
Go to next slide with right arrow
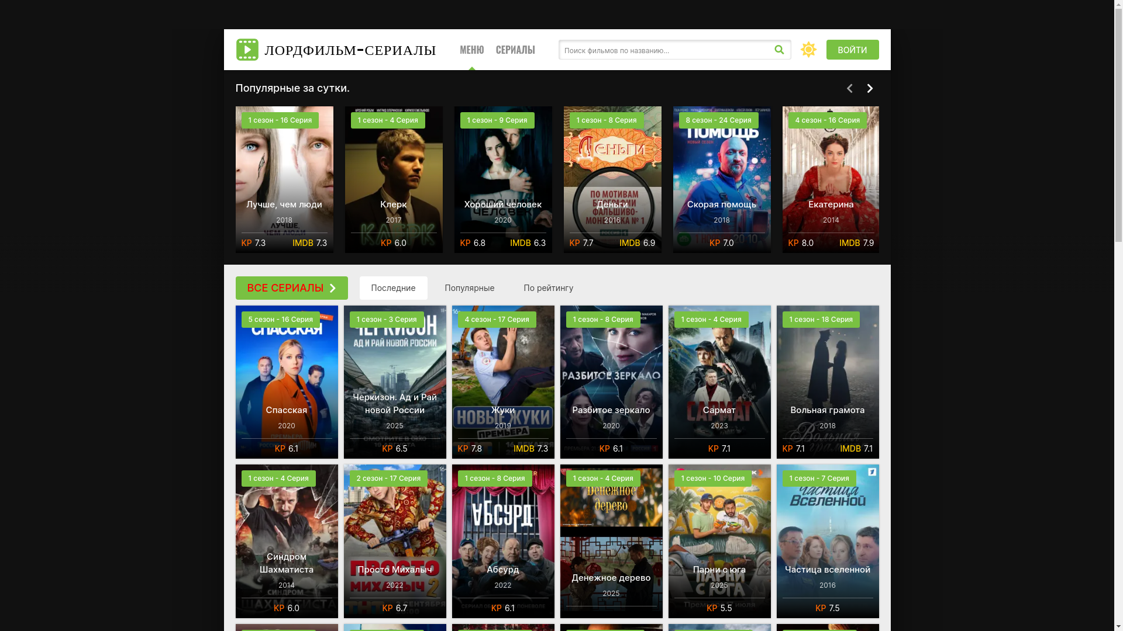(870, 88)
